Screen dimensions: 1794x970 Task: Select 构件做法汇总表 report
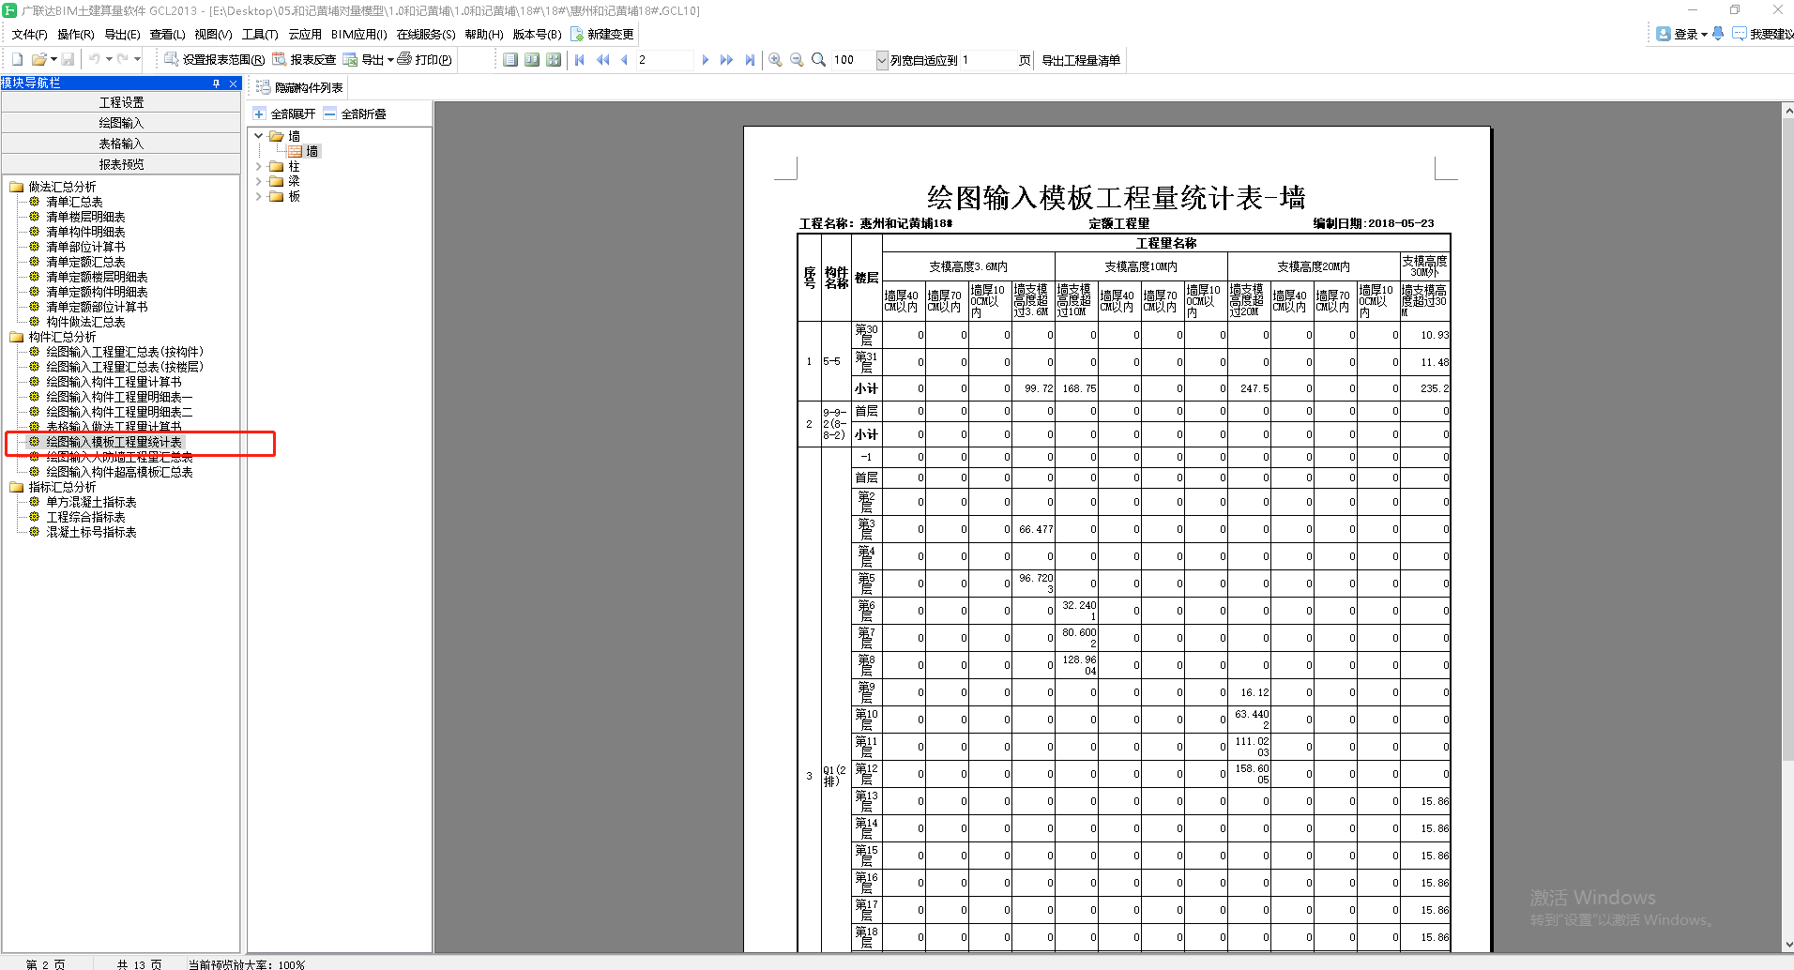point(85,322)
